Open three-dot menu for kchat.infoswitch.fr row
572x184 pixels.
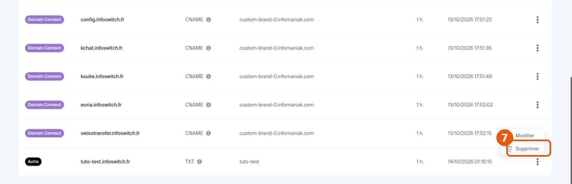click(x=537, y=48)
